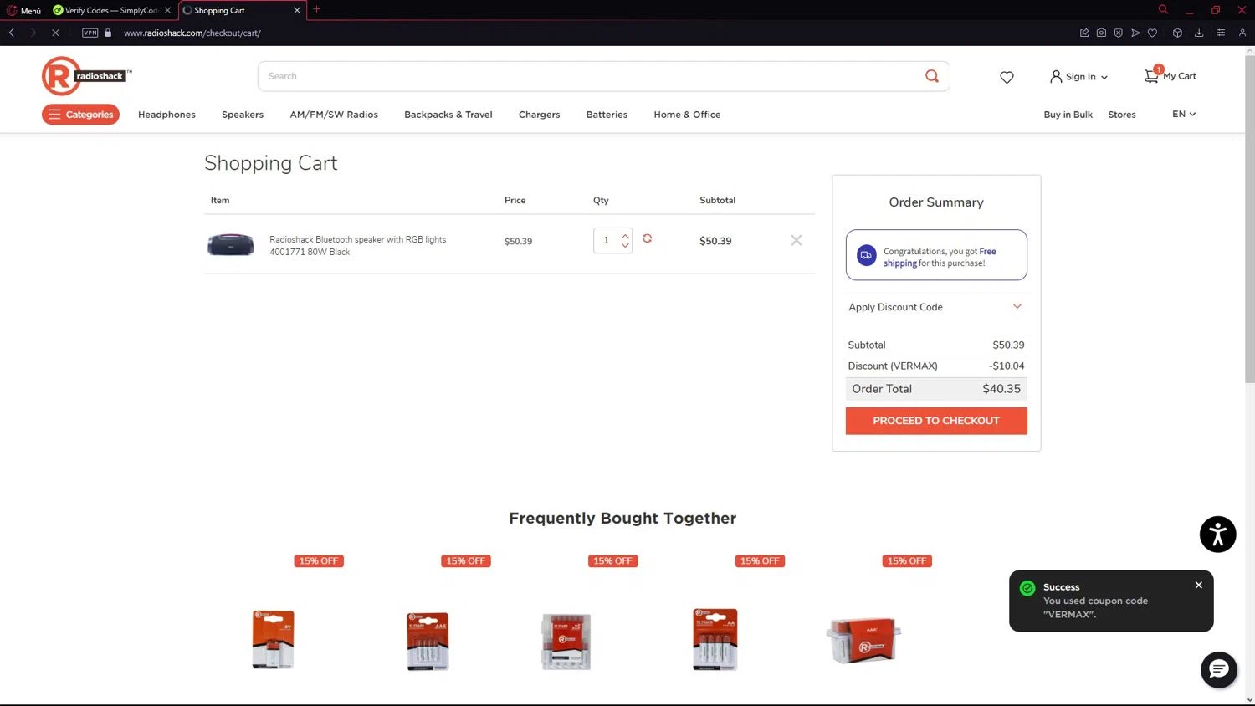The height and width of the screenshot is (706, 1255).
Task: Open browser extensions cube icon
Action: click(1177, 33)
